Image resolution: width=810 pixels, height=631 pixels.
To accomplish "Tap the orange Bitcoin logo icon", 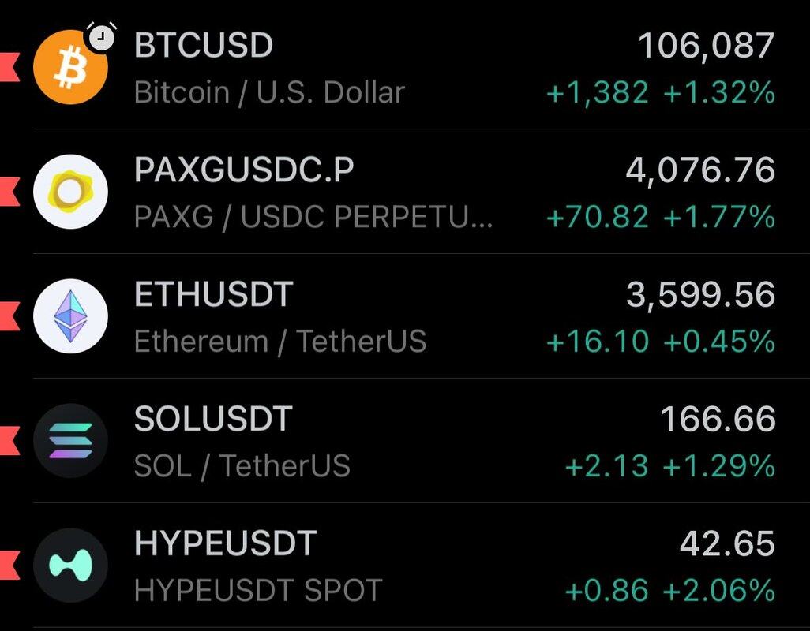I will [69, 68].
